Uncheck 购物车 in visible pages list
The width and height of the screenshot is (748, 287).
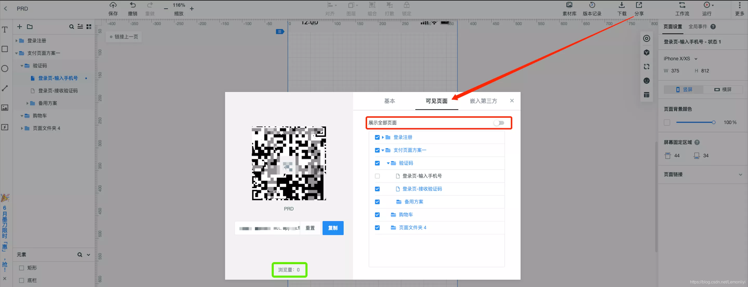[377, 215]
